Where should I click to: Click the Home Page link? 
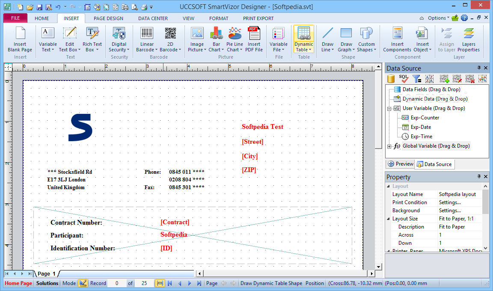pyautogui.click(x=18, y=283)
